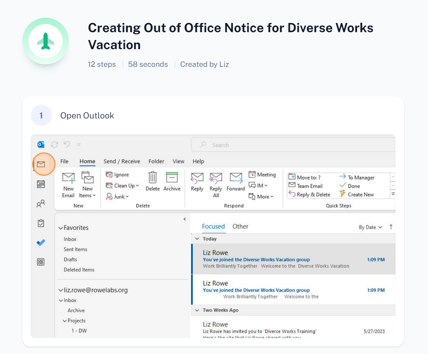Click the 'Open Outlook' step title
Image resolution: width=428 pixels, height=354 pixels.
click(87, 116)
